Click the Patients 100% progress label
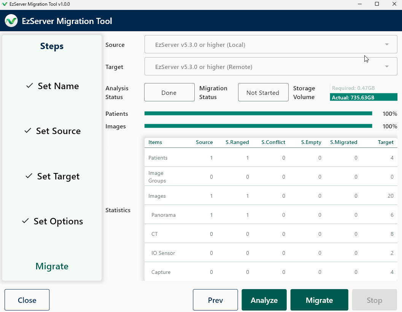Screen dimensions: 402x312 [390, 114]
